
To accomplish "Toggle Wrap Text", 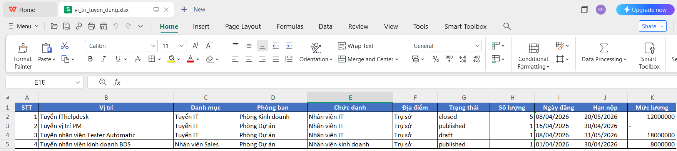I will [x=356, y=46].
